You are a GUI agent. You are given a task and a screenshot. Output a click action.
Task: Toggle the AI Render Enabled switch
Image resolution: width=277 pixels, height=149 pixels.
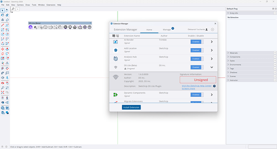click(197, 42)
